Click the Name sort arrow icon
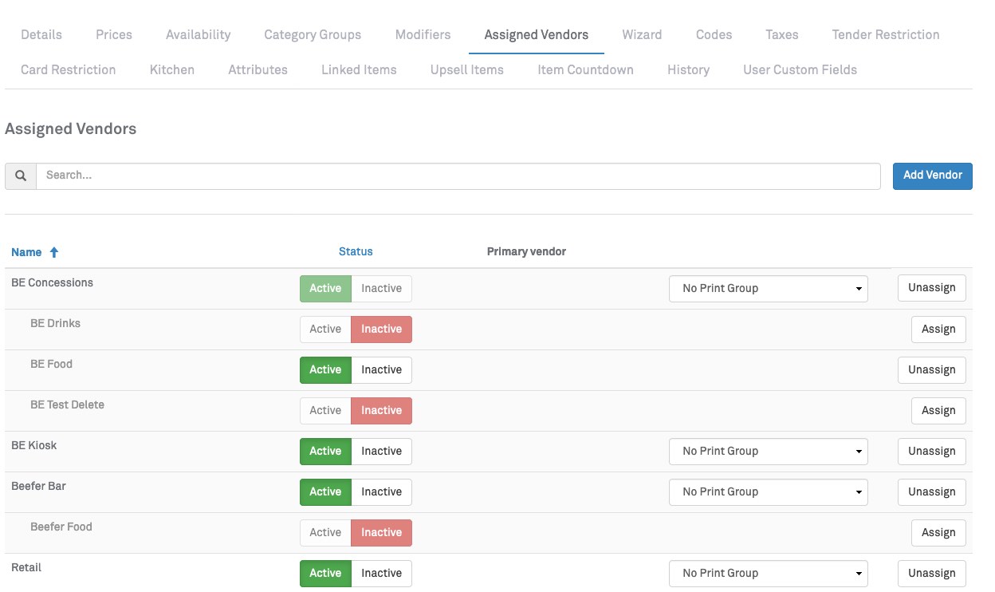Image resolution: width=995 pixels, height=592 pixels. click(x=54, y=252)
